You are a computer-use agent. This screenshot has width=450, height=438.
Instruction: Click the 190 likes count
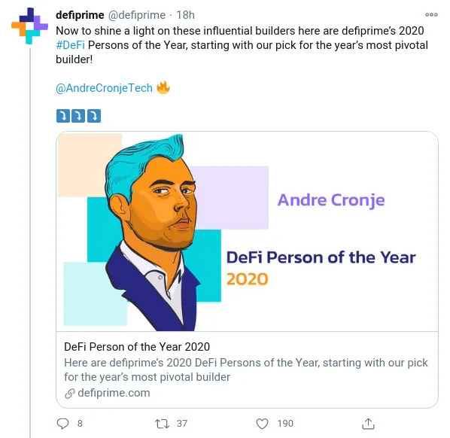pos(285,424)
